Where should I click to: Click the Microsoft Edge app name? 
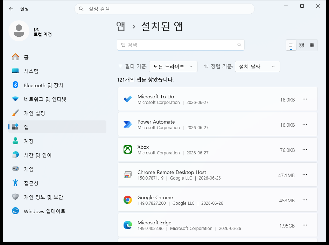154,223
